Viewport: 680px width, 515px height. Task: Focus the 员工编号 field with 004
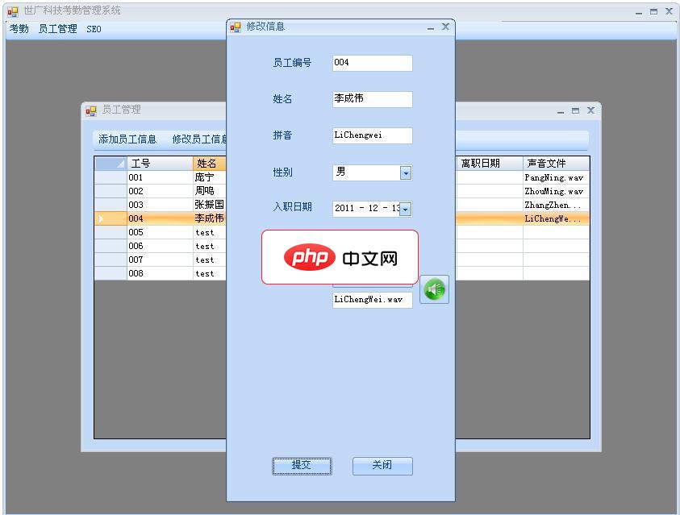point(373,63)
